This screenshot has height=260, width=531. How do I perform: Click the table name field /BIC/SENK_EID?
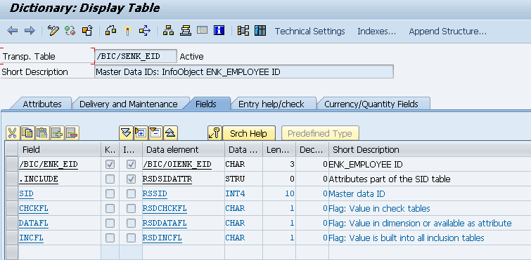(136, 56)
